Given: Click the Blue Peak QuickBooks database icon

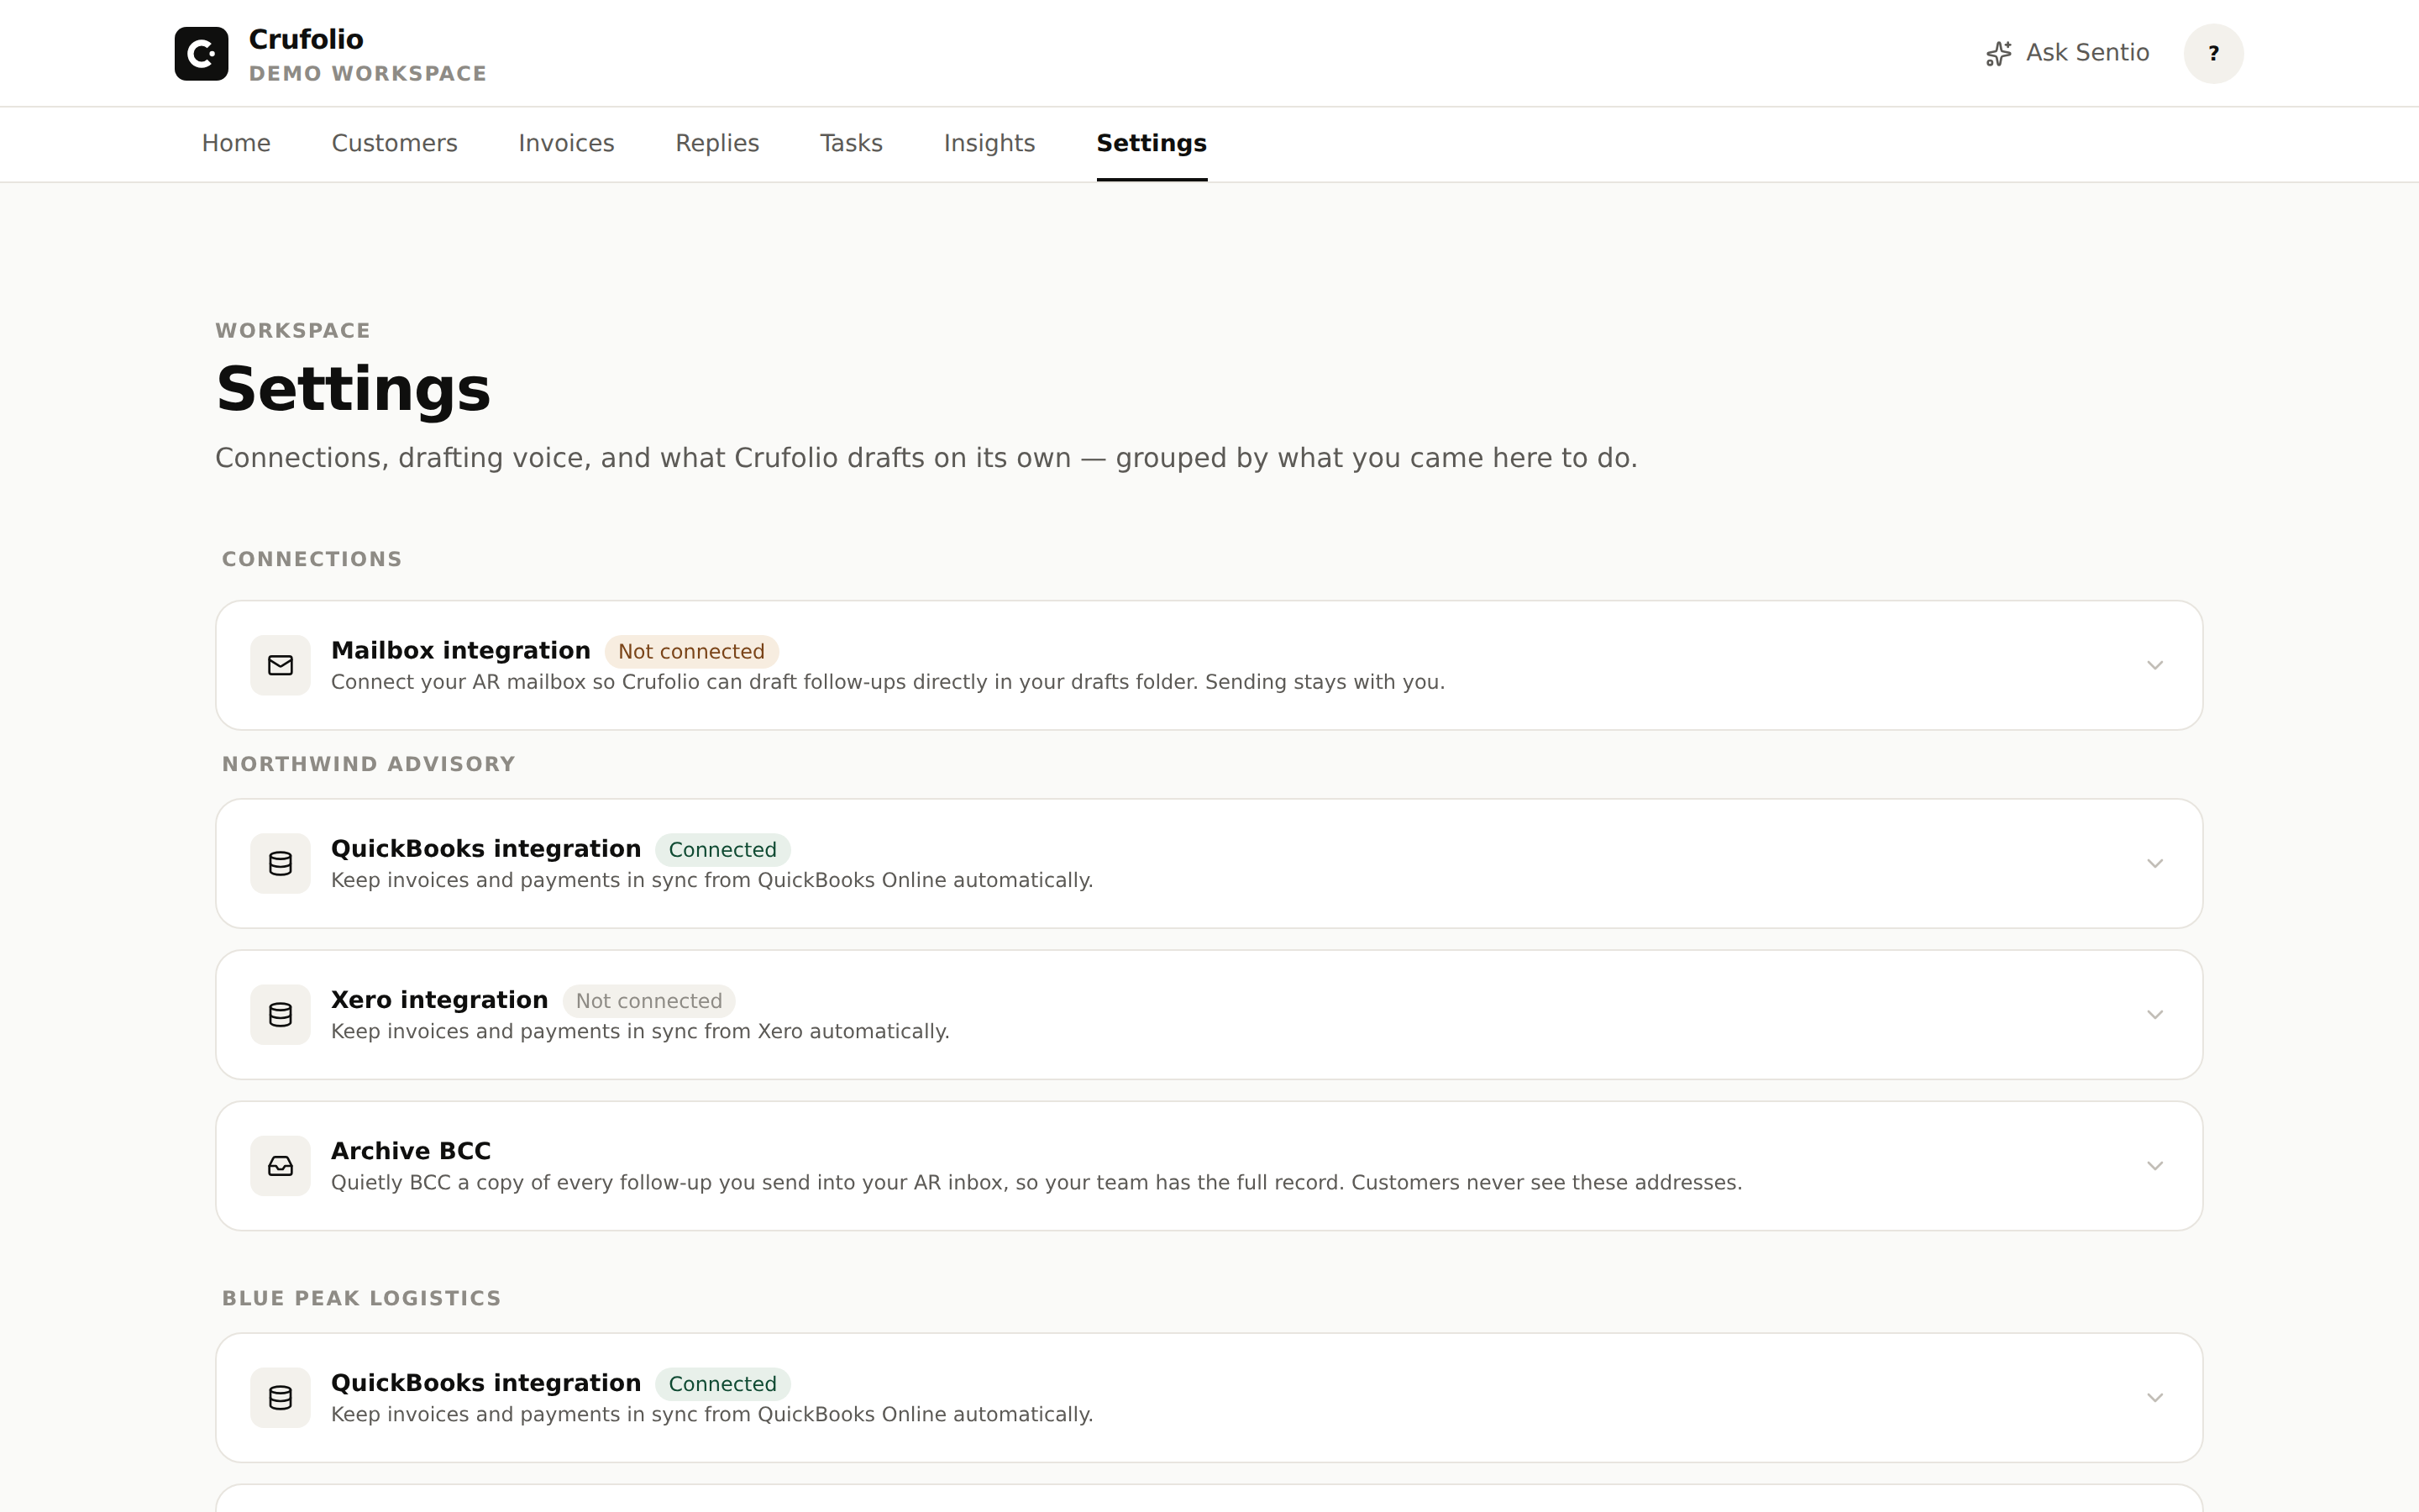Looking at the screenshot, I should 280,1397.
